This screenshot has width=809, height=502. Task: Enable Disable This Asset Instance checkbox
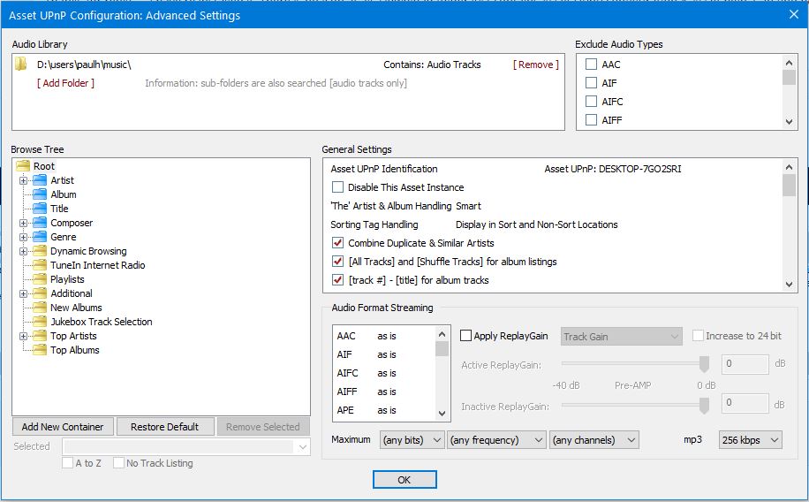point(337,187)
